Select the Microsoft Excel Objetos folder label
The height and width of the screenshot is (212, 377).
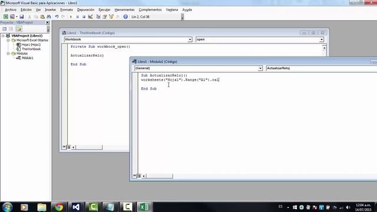coord(32,40)
